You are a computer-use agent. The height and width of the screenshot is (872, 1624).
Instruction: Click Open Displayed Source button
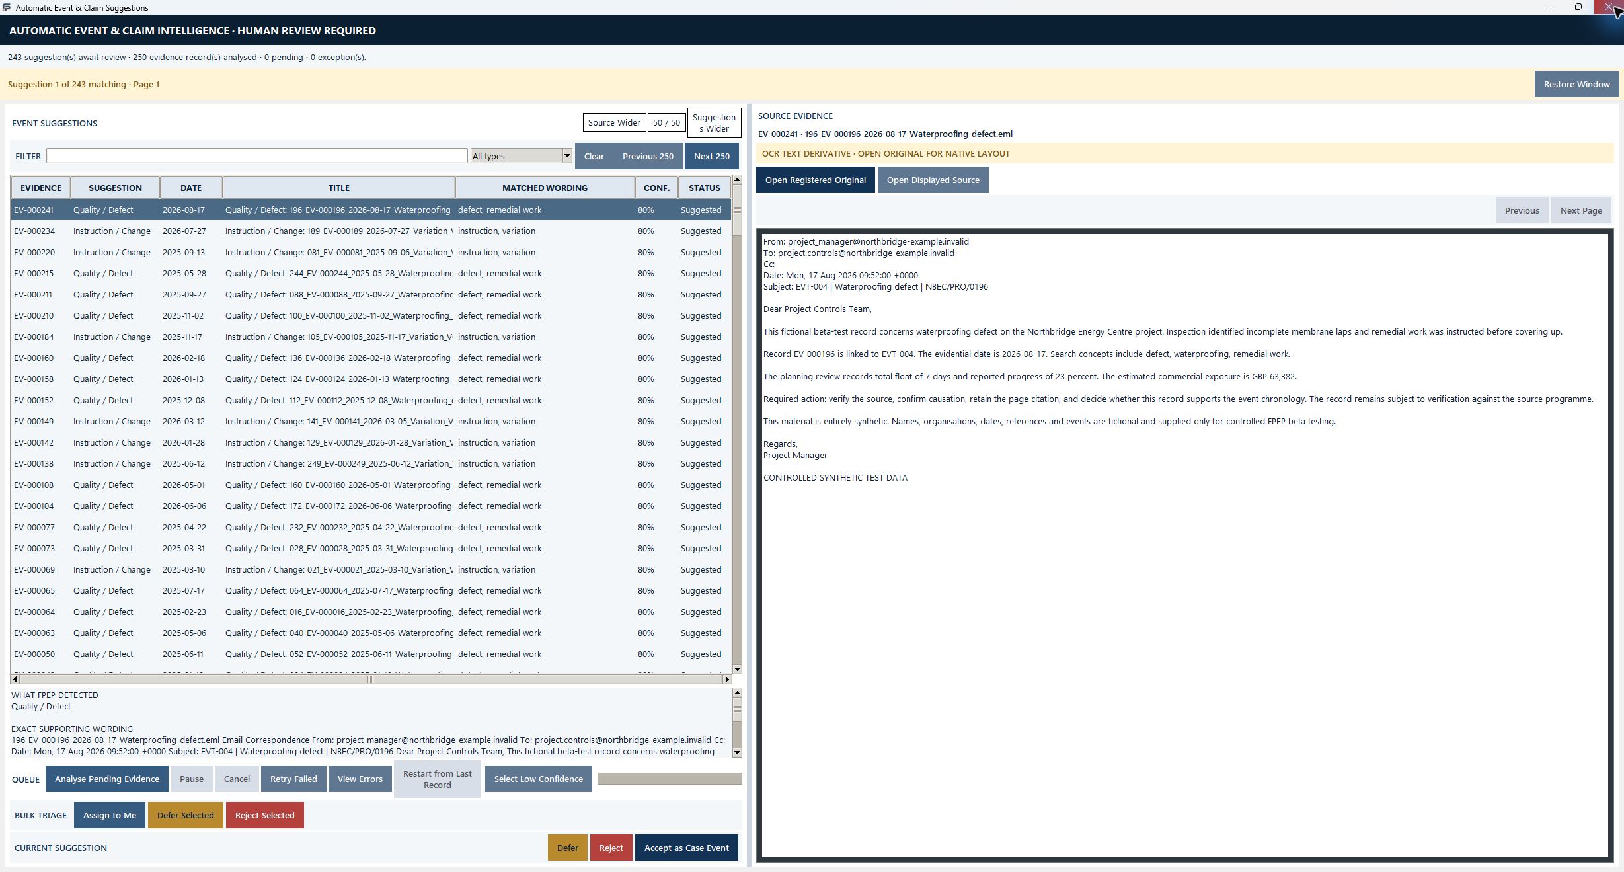click(933, 180)
